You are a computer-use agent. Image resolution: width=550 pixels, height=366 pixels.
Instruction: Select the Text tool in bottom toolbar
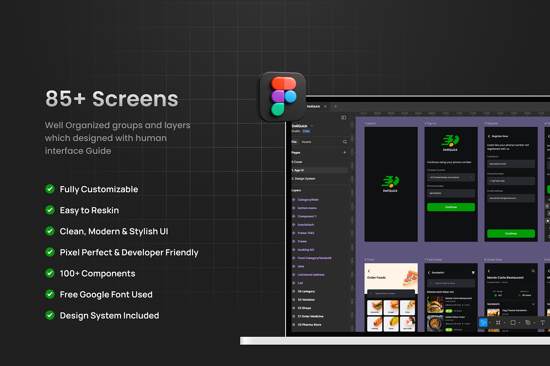[x=542, y=323]
